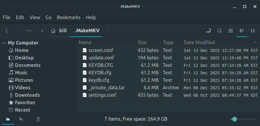Open the Bookmarks menu
This screenshot has height=126, width=260.
click(69, 17)
